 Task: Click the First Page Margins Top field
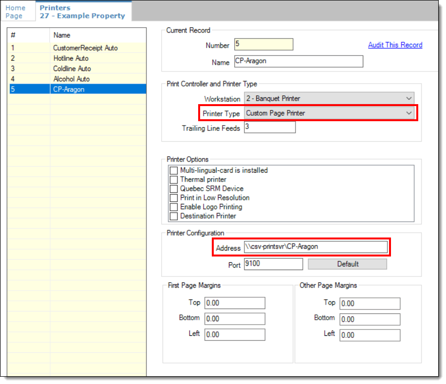[x=235, y=303]
